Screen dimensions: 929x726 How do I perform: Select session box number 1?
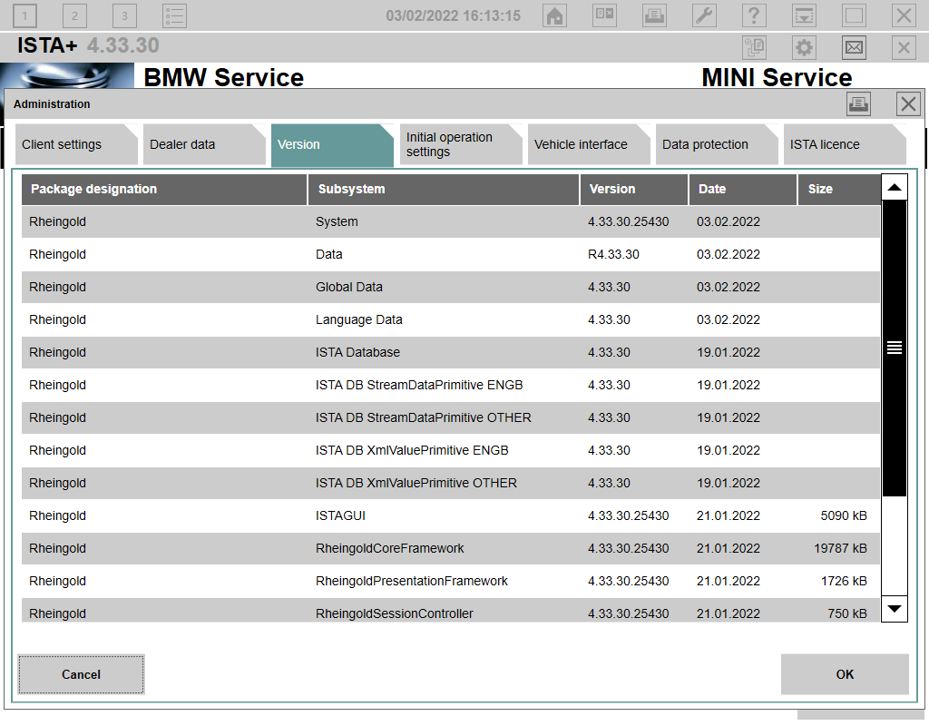click(24, 15)
